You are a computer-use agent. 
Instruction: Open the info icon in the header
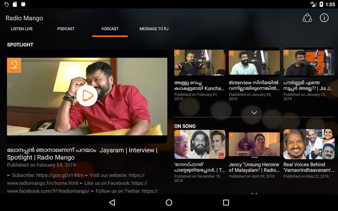coord(324,18)
